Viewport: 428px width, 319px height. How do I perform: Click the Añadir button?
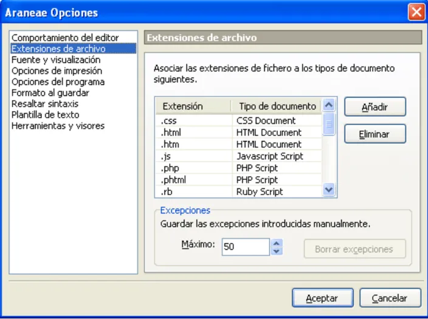(375, 107)
